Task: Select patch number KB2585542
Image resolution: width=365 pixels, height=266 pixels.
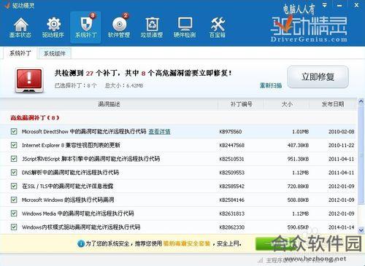Action: 231,187
